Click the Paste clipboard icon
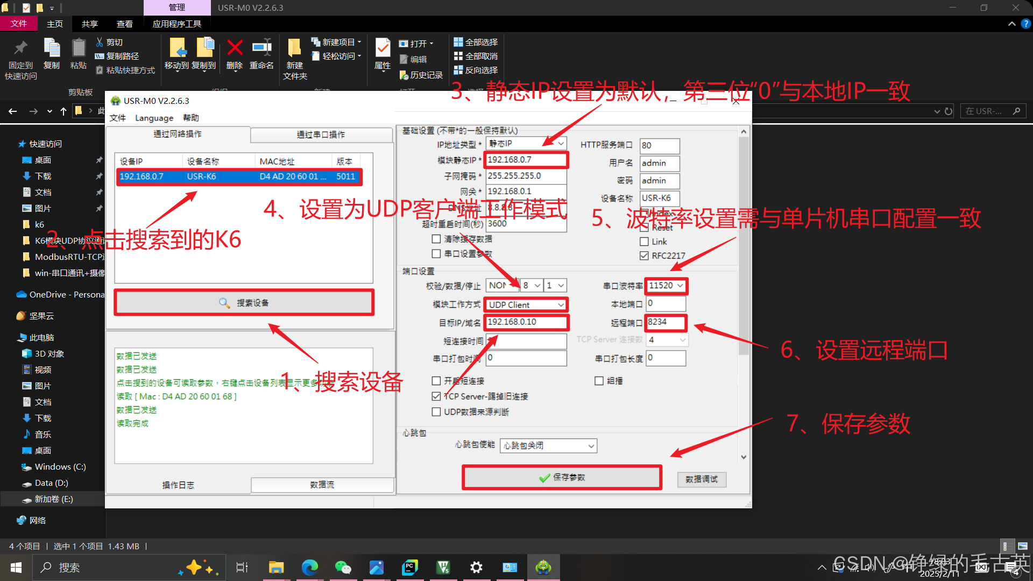 click(79, 48)
